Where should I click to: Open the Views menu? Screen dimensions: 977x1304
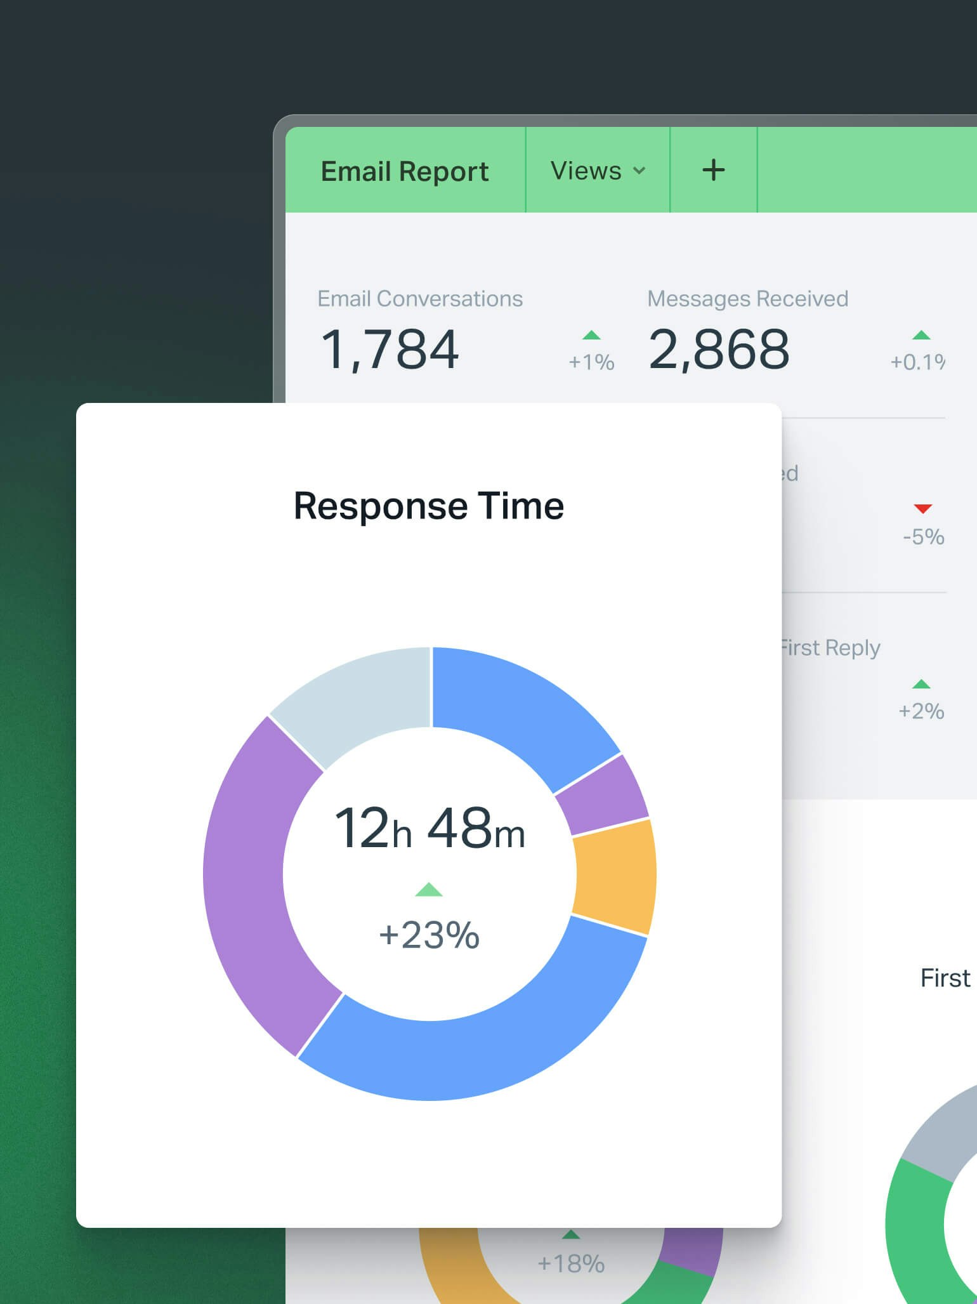(x=586, y=171)
